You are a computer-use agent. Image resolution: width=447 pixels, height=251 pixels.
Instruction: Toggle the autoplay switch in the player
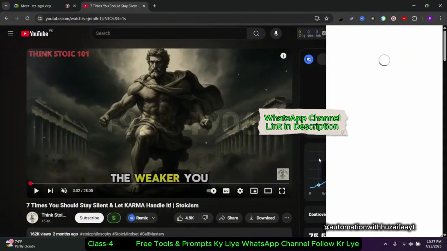pos(212,191)
